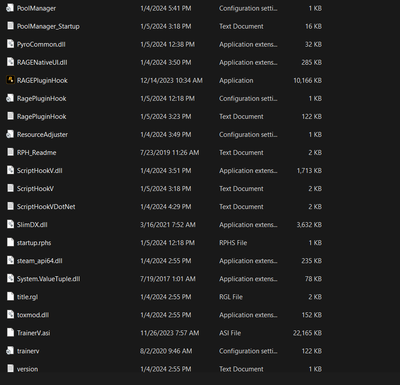This screenshot has width=400, height=385.
Task: Select the RPH_Readme text document icon
Action: coord(10,152)
